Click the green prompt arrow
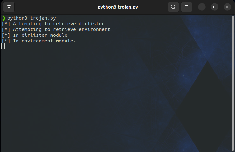Image resolution: width=235 pixels, height=152 pixels. click(4, 18)
